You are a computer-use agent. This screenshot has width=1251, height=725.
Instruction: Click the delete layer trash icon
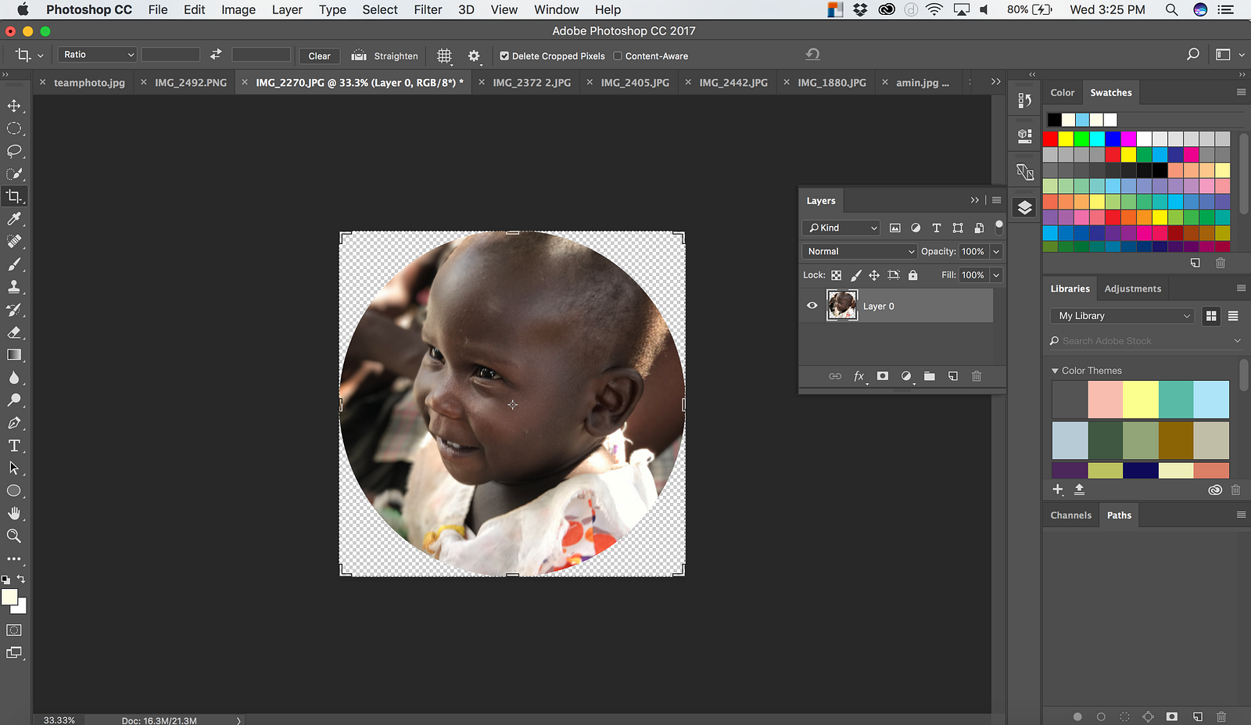[x=976, y=376]
